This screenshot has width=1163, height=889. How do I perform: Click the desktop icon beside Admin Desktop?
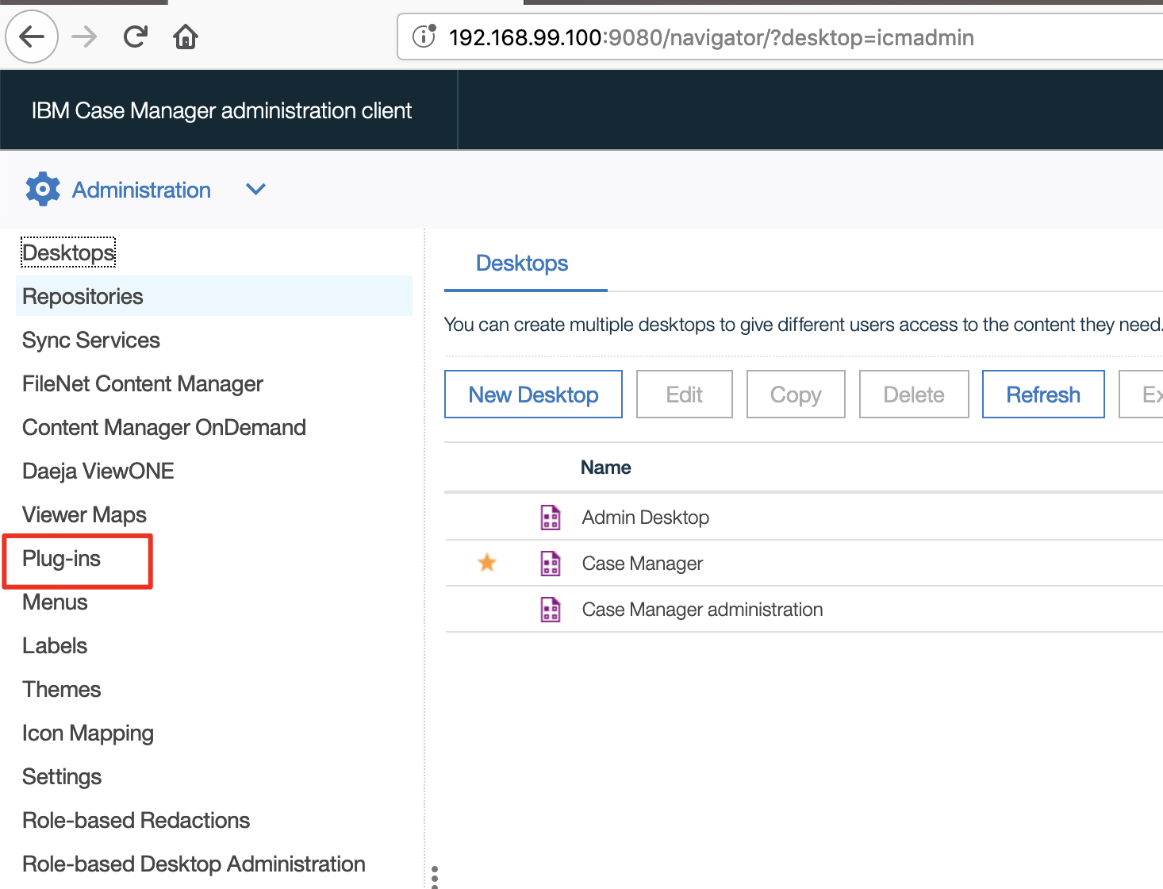pyautogui.click(x=551, y=517)
